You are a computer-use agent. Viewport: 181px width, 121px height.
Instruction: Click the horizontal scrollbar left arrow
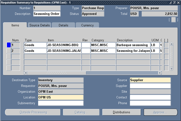25,73
